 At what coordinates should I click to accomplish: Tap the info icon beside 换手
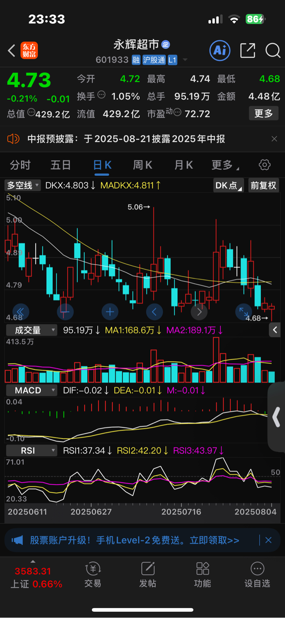pos(101,95)
